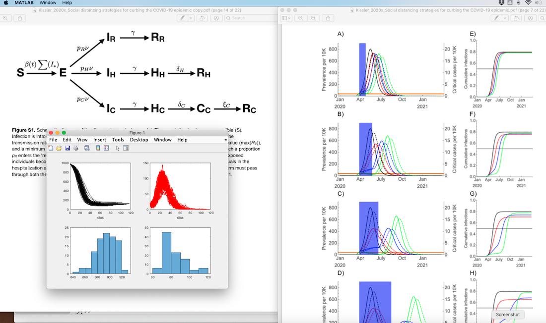The width and height of the screenshot is (546, 323).
Task: Click the Search field in left Preview window
Action: click(251, 18)
